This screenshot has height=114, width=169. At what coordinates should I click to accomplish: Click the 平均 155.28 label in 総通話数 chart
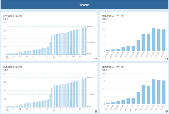pyautogui.click(x=91, y=94)
